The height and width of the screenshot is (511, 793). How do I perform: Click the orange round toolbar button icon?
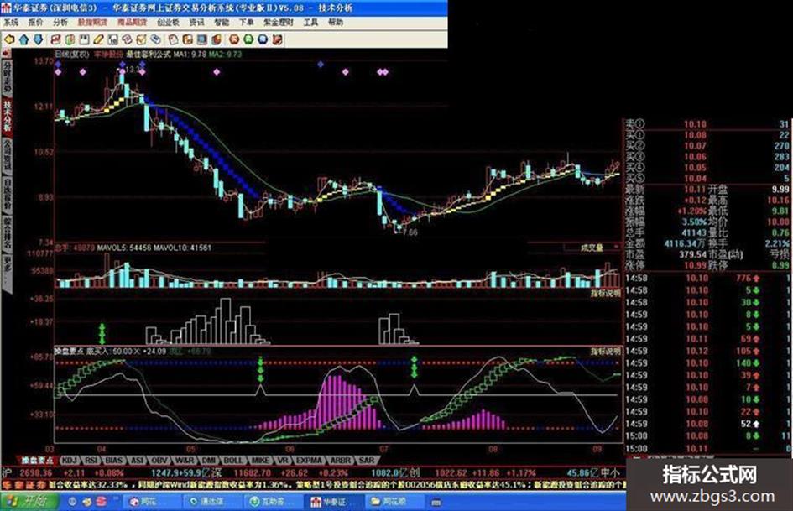pyautogui.click(x=234, y=39)
